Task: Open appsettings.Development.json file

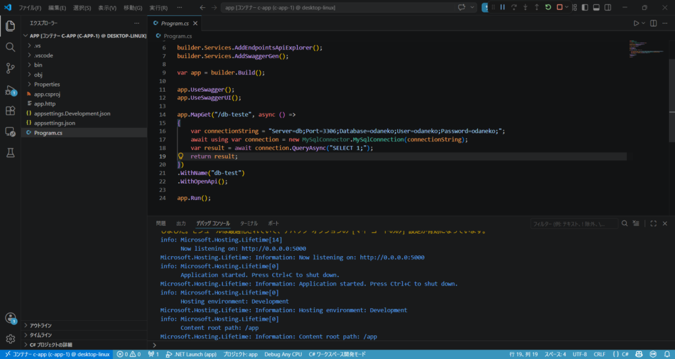Action: pyautogui.click(x=84, y=114)
